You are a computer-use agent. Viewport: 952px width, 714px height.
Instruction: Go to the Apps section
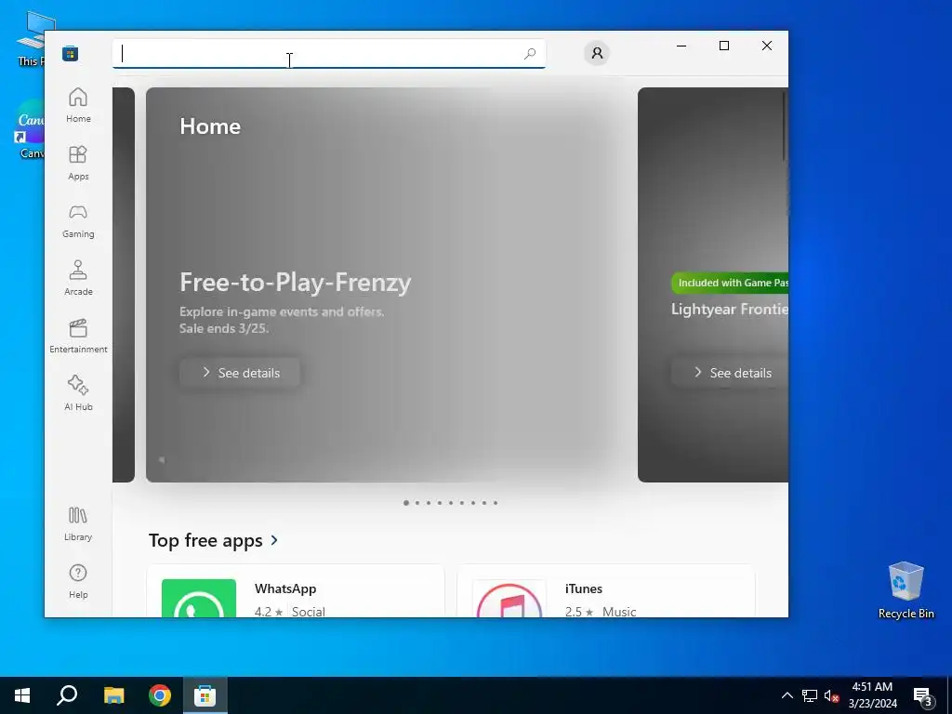(78, 163)
